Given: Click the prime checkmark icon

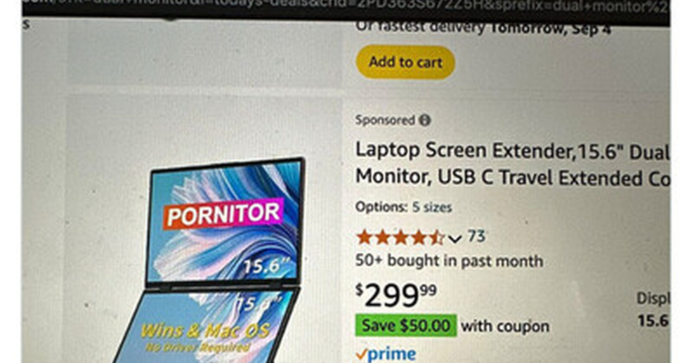Looking at the screenshot, I should point(361,354).
